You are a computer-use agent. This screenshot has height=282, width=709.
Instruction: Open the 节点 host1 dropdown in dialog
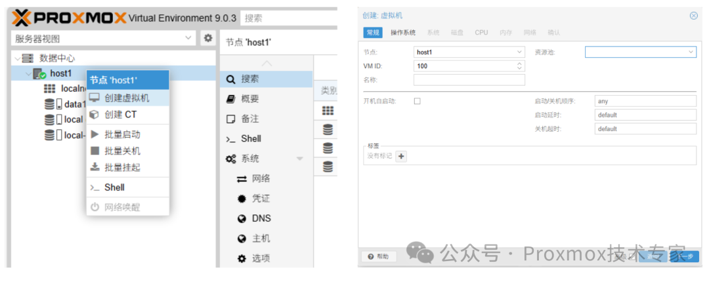519,52
